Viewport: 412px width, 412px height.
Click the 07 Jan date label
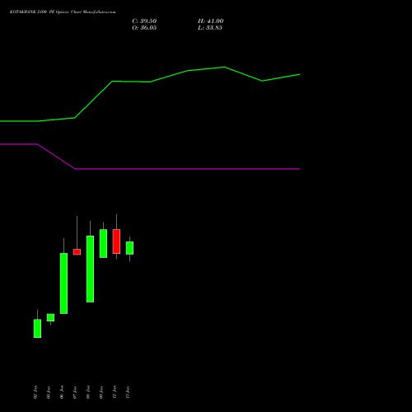coord(75,392)
